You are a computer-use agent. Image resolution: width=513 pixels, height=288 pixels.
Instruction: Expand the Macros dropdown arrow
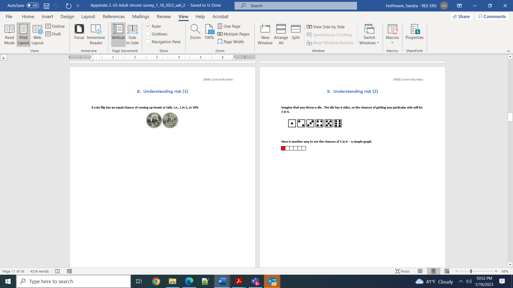coord(392,43)
